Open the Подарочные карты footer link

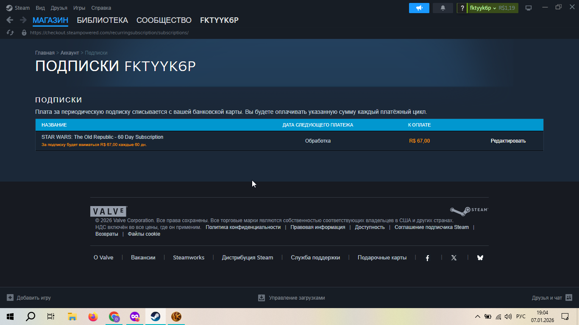coord(382,258)
